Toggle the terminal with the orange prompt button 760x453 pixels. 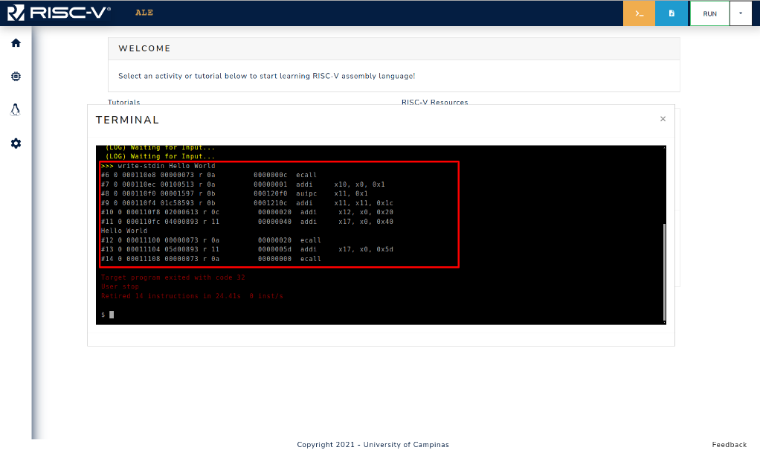[x=639, y=13]
